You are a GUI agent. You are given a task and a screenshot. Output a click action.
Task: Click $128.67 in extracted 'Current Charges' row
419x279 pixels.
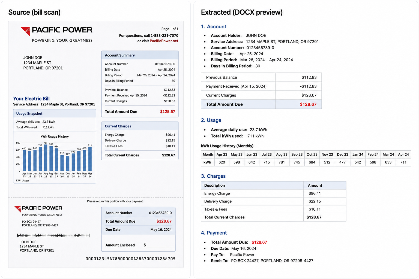tap(309, 95)
